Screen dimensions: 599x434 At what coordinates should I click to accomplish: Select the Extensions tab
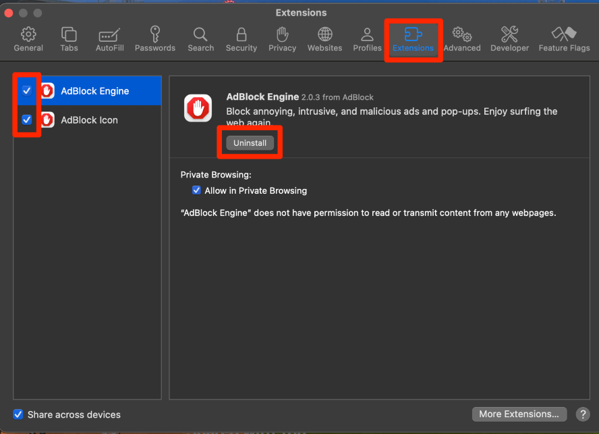[x=413, y=39]
